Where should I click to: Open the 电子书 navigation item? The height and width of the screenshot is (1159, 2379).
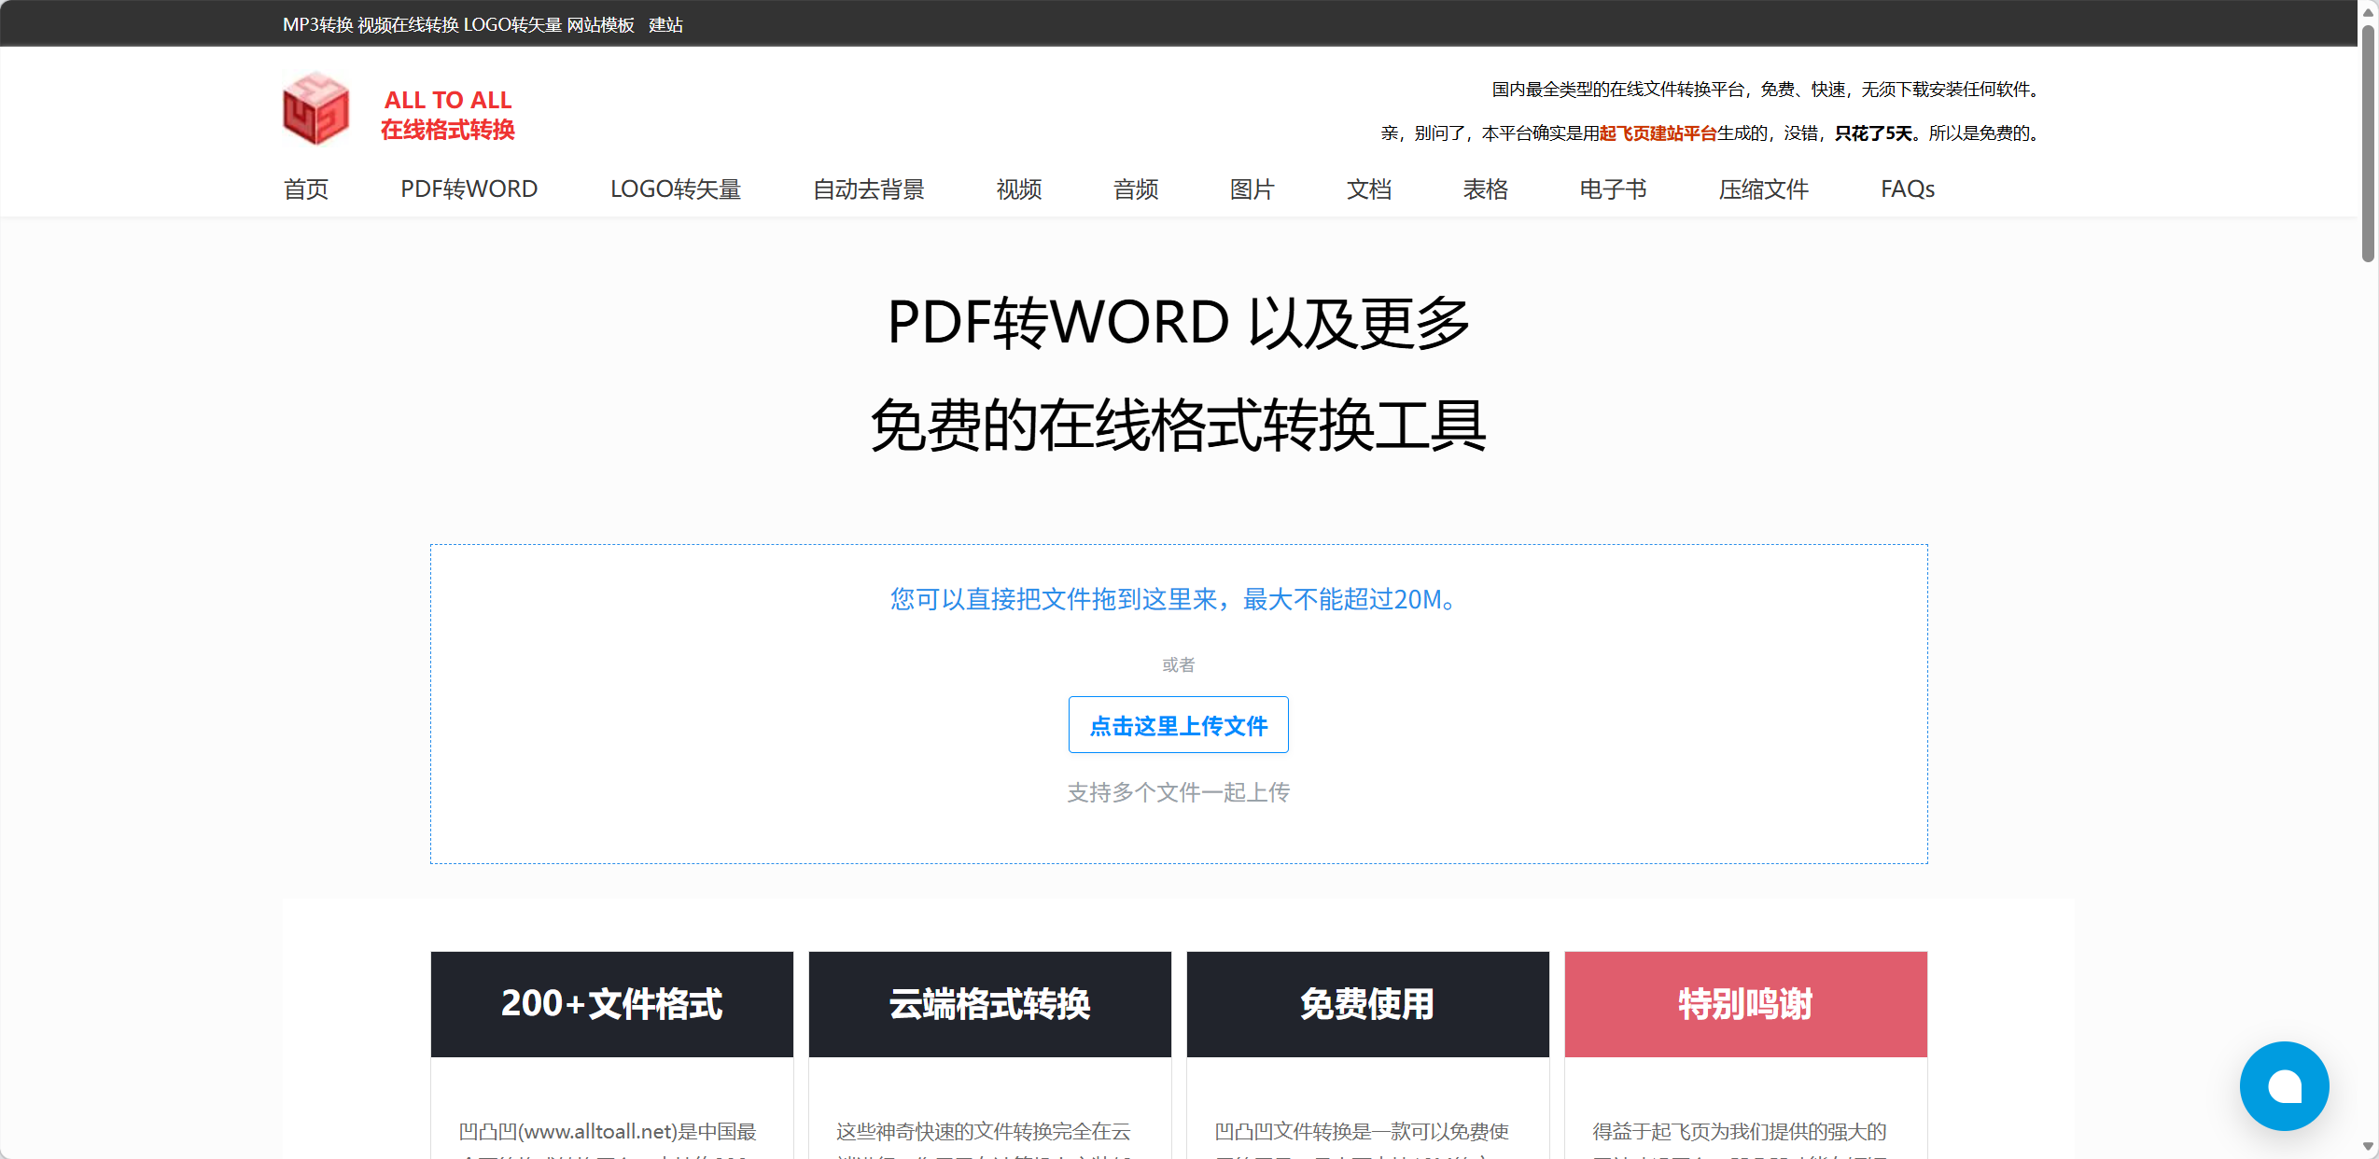tap(1613, 189)
